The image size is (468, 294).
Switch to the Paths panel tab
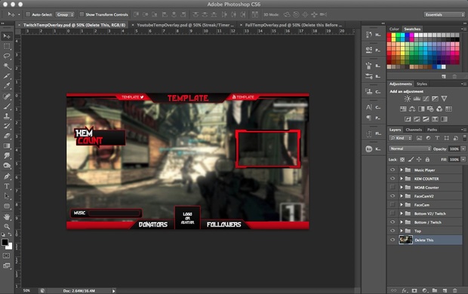click(x=432, y=130)
